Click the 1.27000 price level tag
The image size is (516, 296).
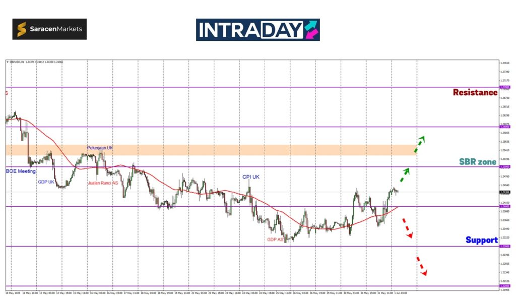pos(504,87)
